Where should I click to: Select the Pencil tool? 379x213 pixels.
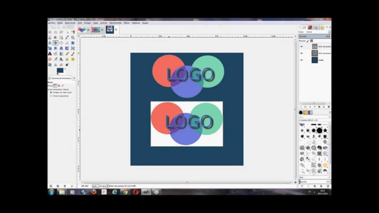tap(67, 54)
